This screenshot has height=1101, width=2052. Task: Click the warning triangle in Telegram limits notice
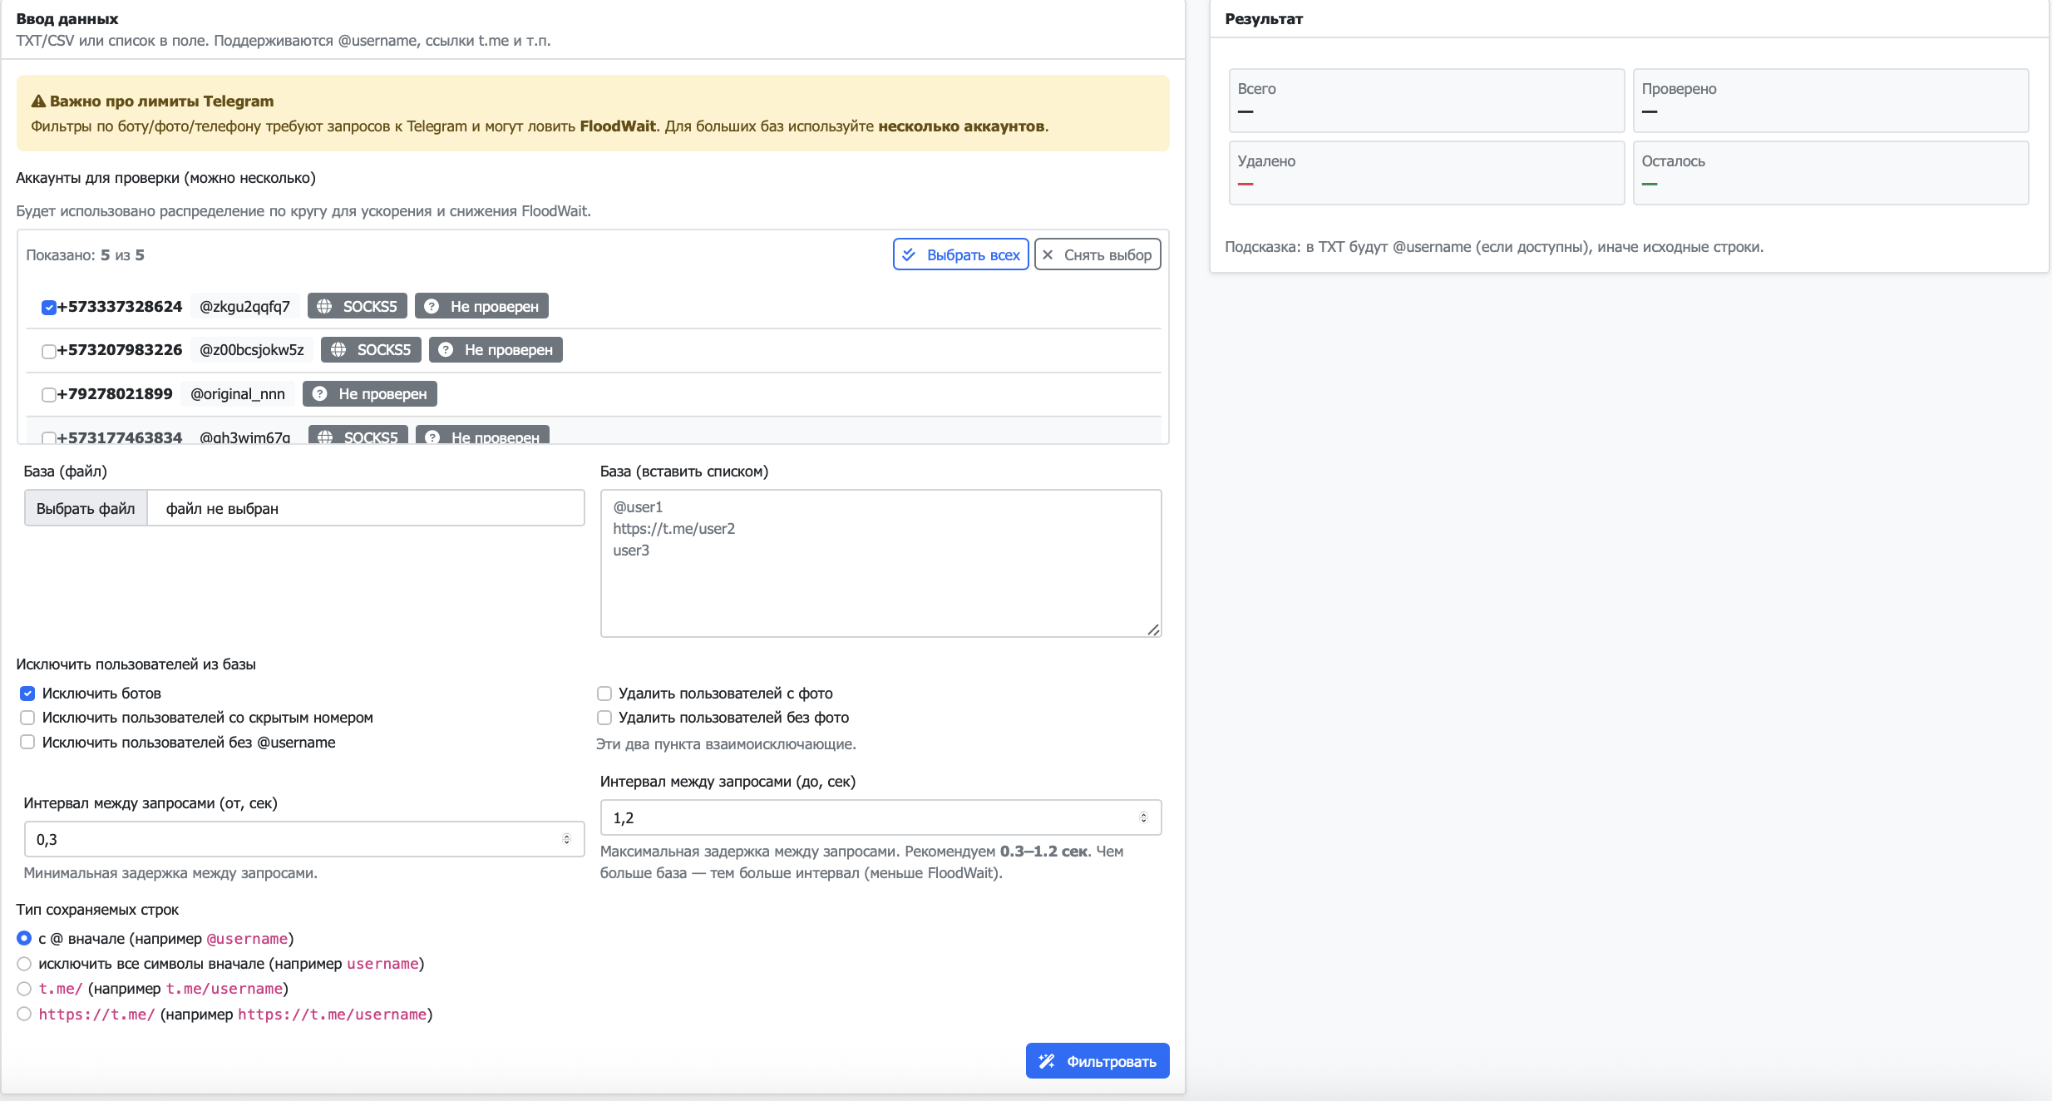(x=38, y=101)
